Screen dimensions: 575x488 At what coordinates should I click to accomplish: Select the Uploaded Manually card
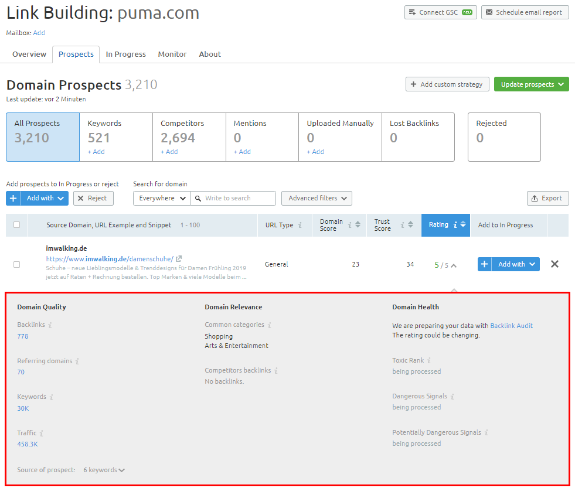[341, 137]
